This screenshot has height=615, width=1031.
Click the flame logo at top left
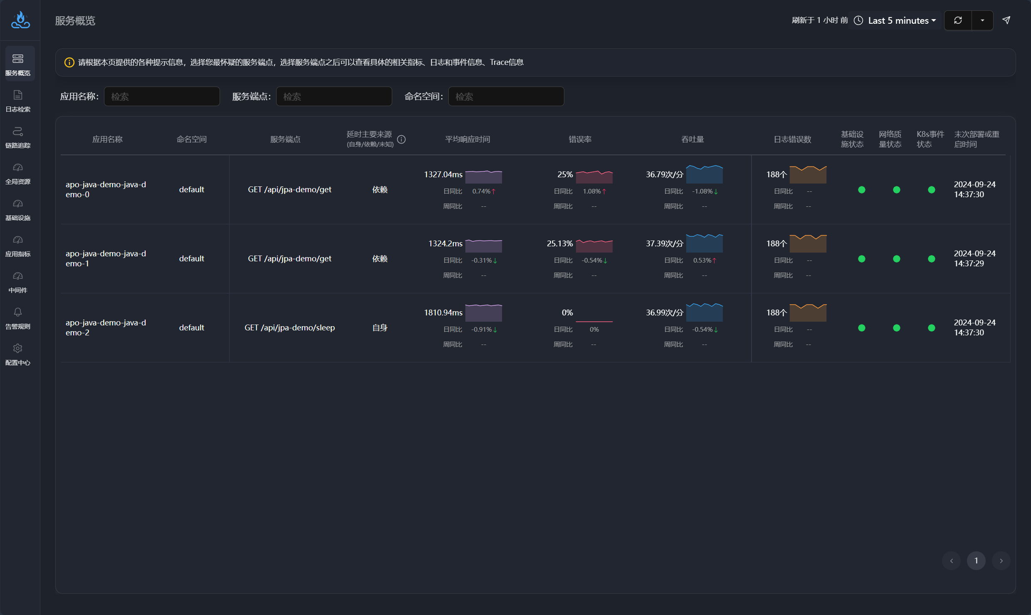[20, 20]
